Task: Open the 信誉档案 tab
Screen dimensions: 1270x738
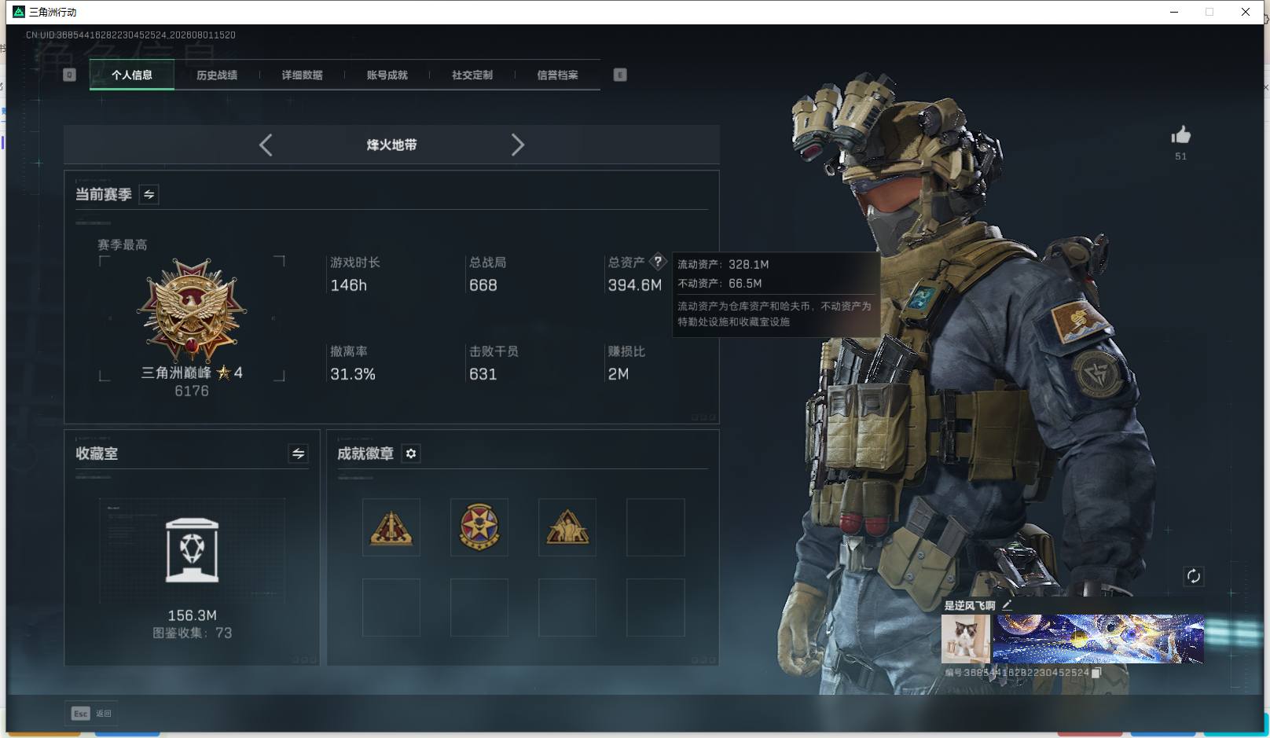Action: [x=557, y=75]
